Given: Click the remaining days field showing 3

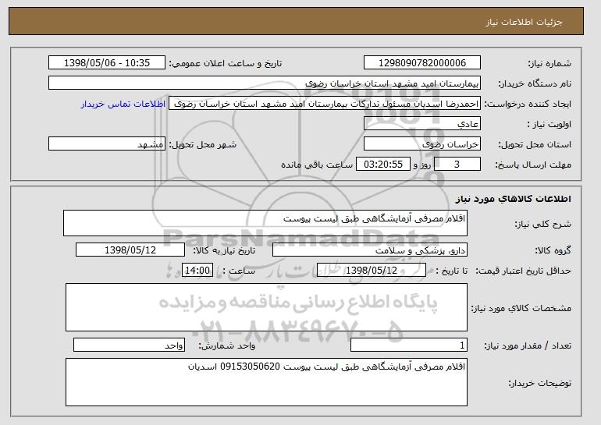Looking at the screenshot, I should pyautogui.click(x=457, y=165).
